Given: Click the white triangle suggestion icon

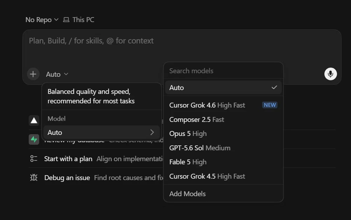Looking at the screenshot, I should 34,121.
